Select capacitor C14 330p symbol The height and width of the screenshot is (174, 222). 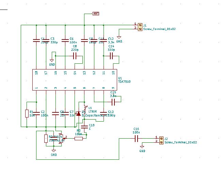tap(111, 56)
